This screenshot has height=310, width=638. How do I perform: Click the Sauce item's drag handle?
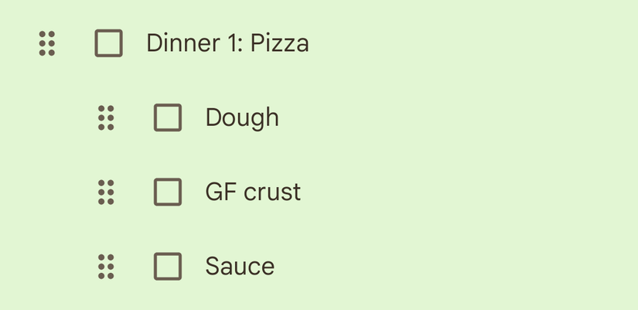coord(106,266)
